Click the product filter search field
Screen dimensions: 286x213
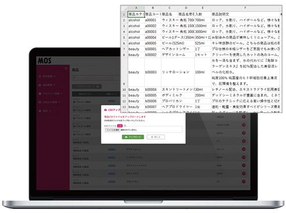96,78
